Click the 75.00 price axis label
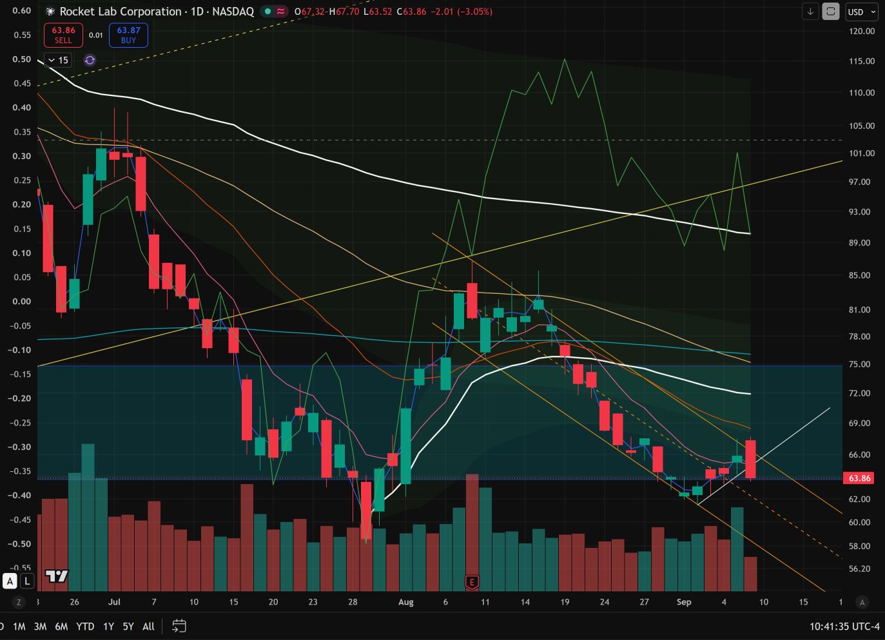885x640 pixels. point(860,364)
